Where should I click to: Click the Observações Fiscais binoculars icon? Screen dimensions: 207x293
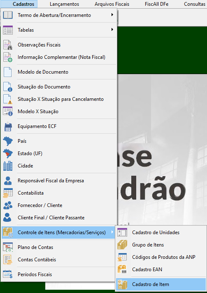click(x=8, y=45)
